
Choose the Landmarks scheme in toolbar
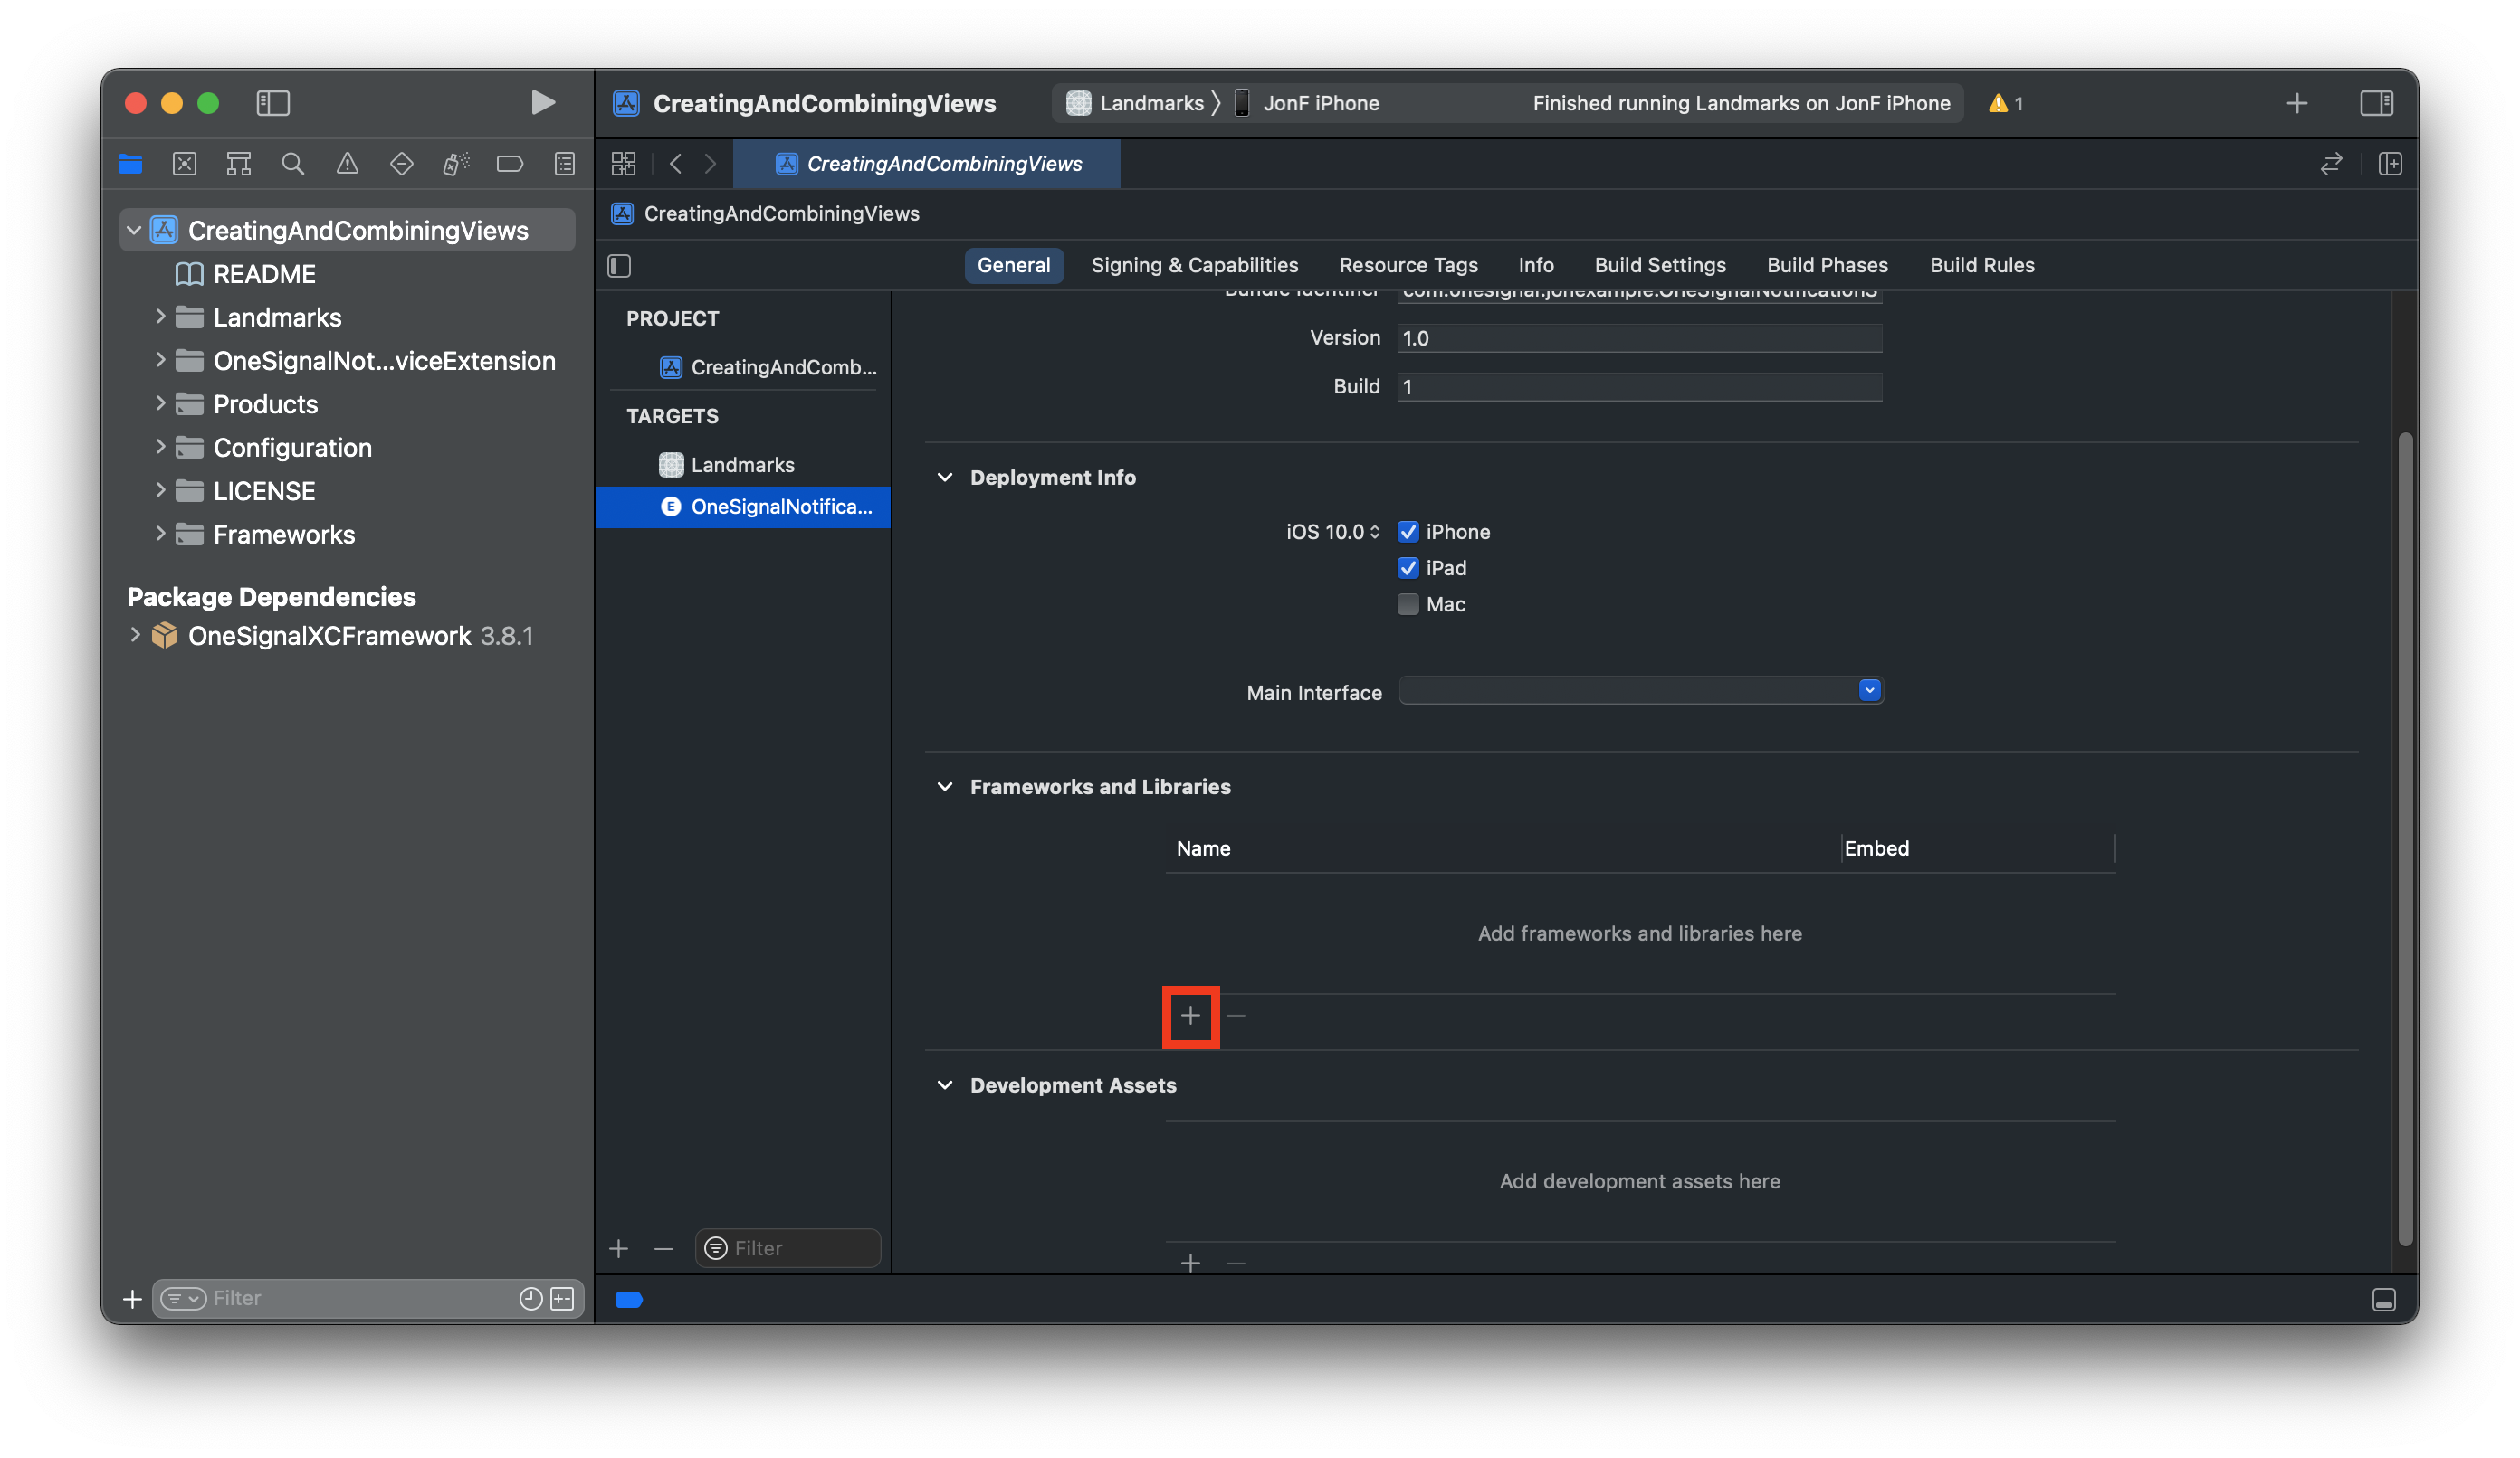1135,103
